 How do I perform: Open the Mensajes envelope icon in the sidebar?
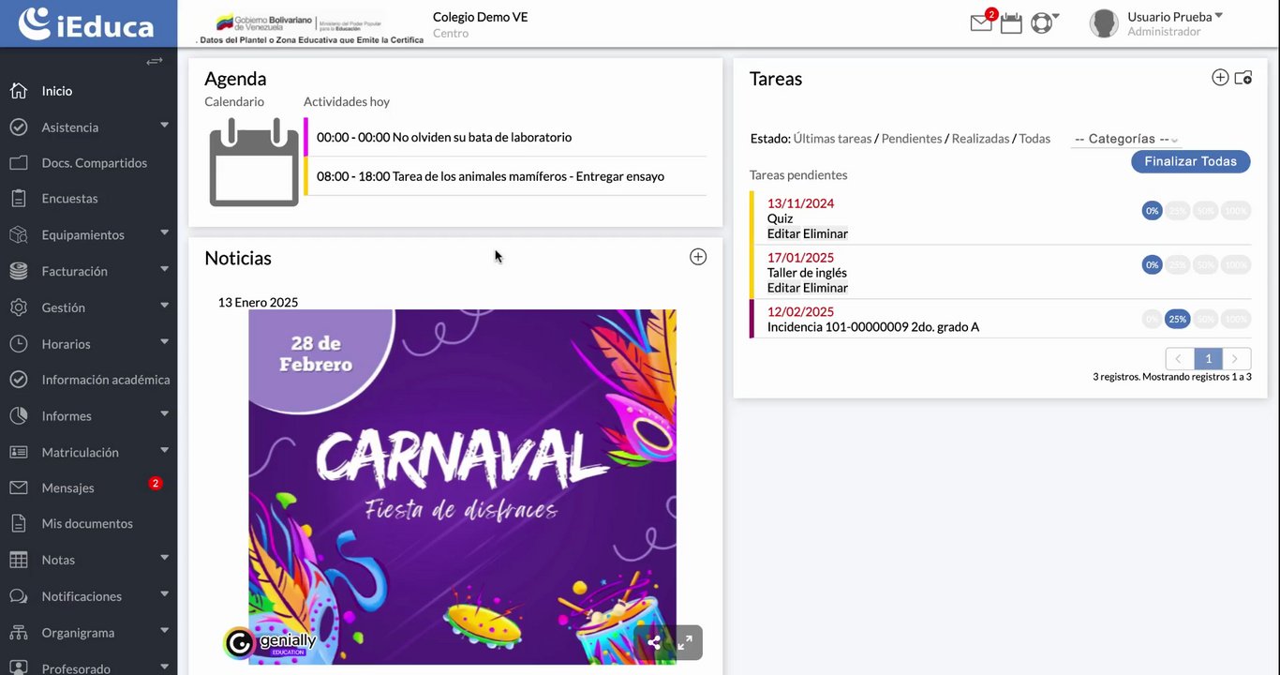pos(19,487)
